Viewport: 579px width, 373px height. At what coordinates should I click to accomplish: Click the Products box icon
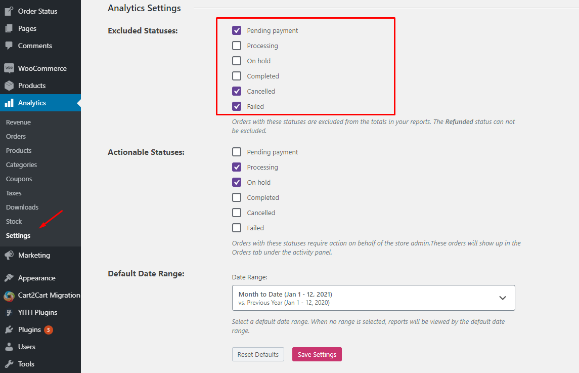(9, 86)
